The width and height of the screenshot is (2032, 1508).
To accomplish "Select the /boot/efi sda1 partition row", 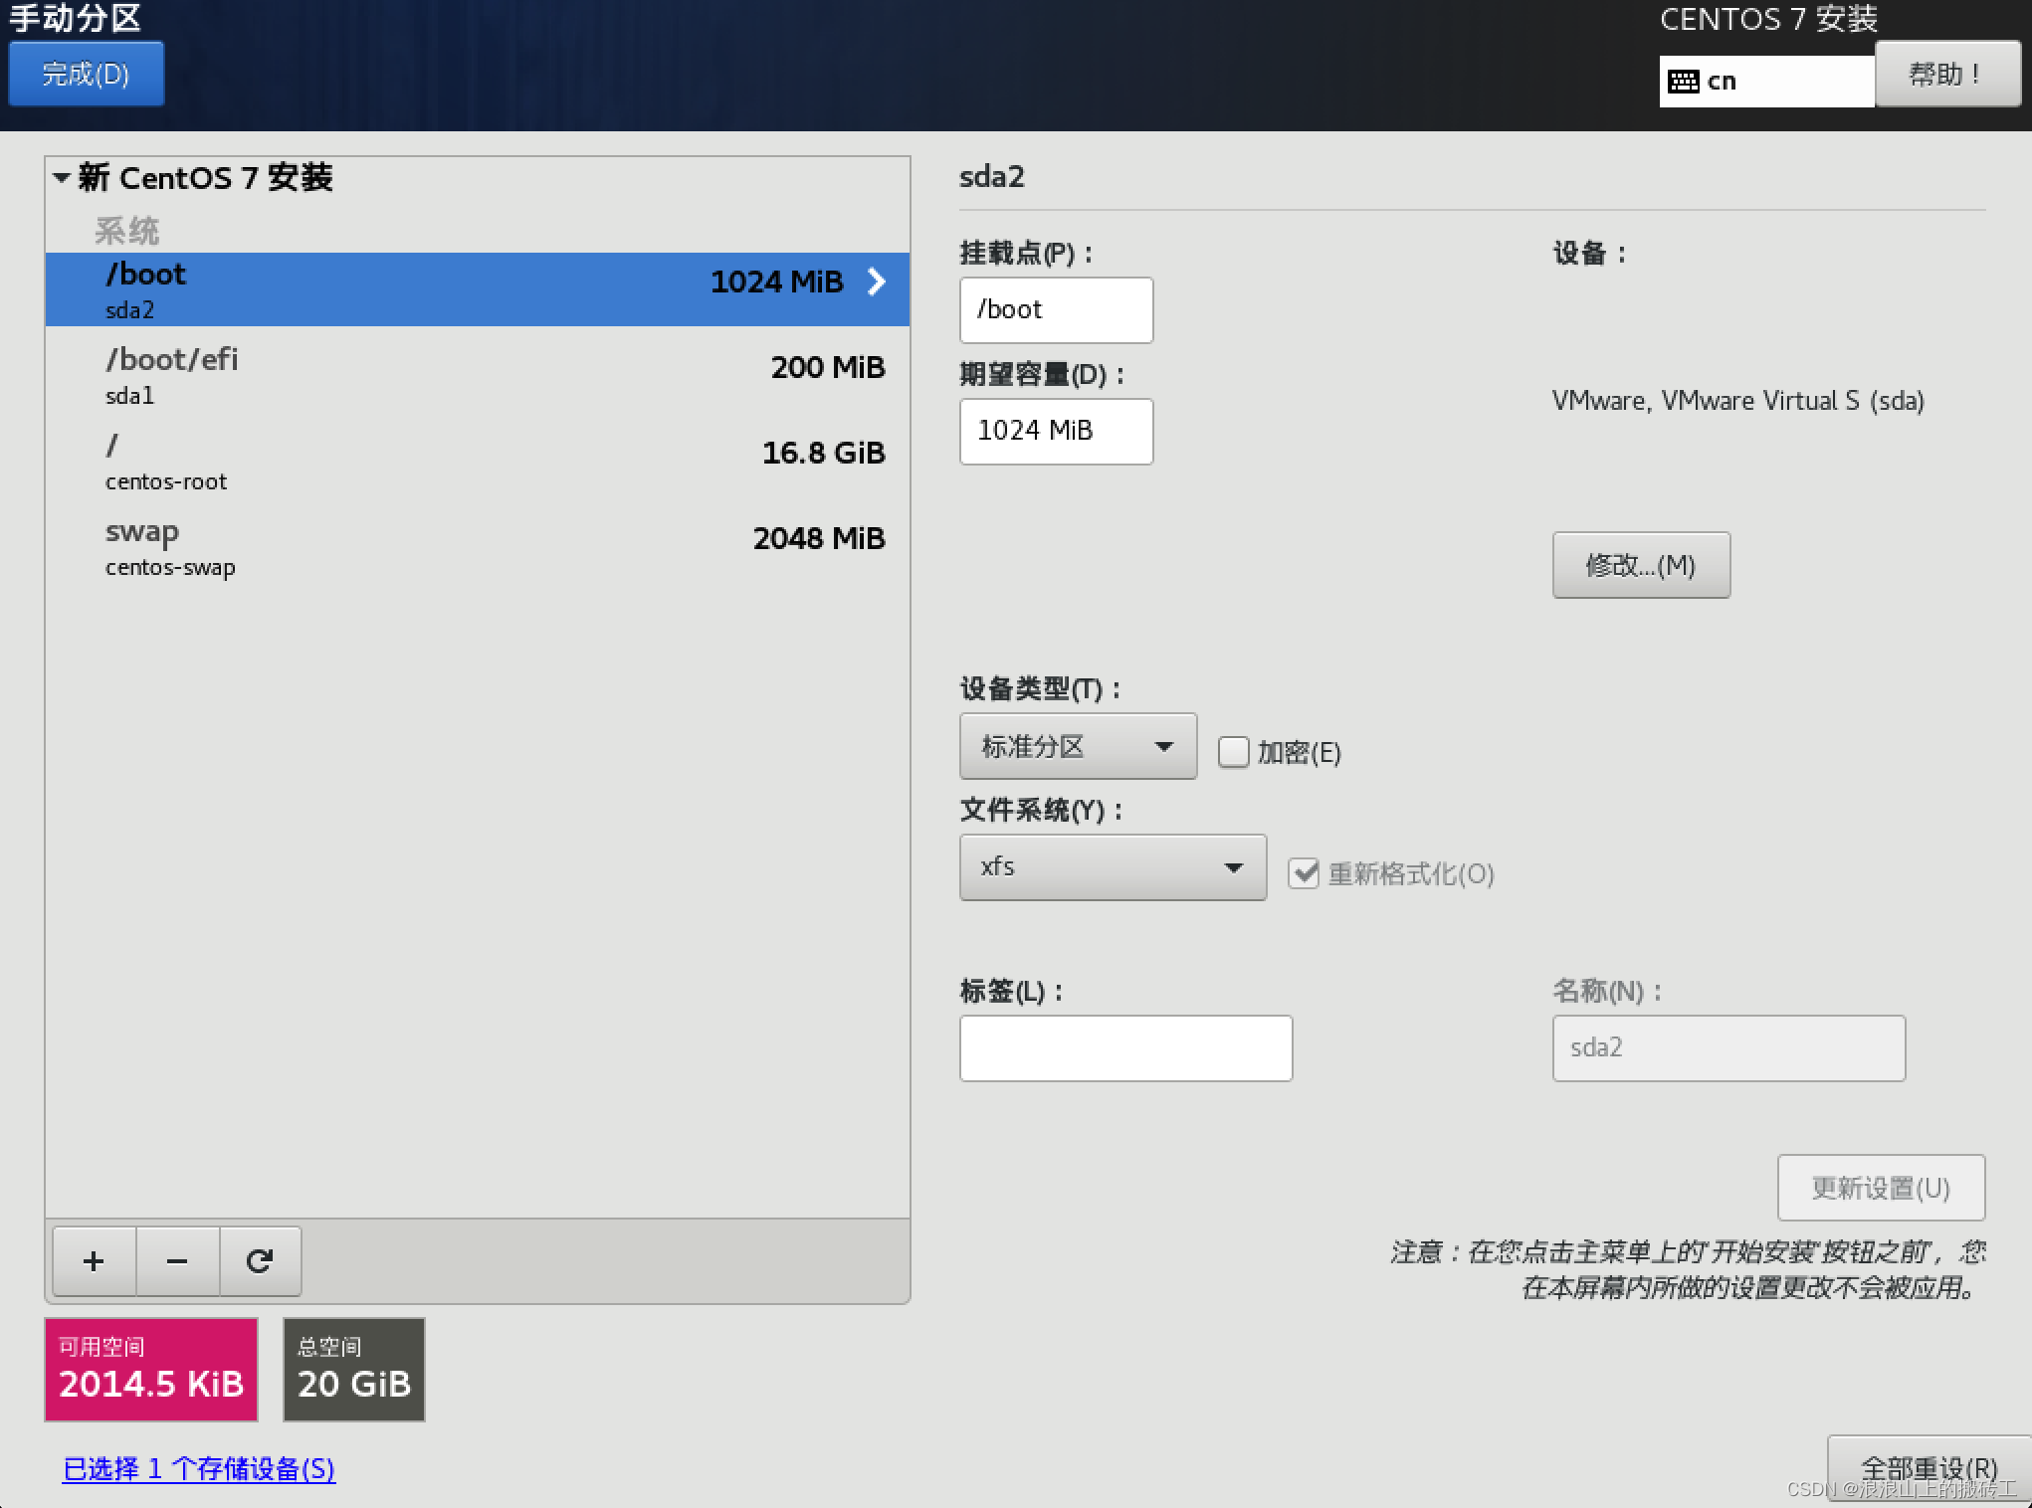I will click(478, 375).
